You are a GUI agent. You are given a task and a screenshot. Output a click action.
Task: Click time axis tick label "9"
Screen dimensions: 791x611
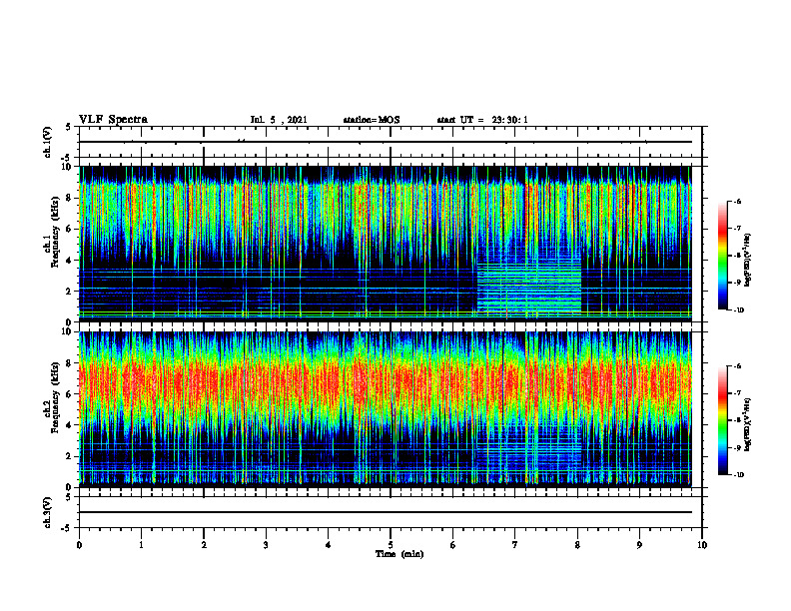click(x=639, y=545)
